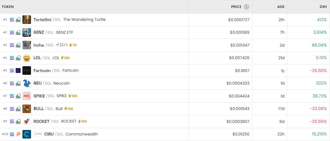This screenshot has width=330, height=141.
Task: Click the SPIKE pink token icon
Action: coord(27,96)
